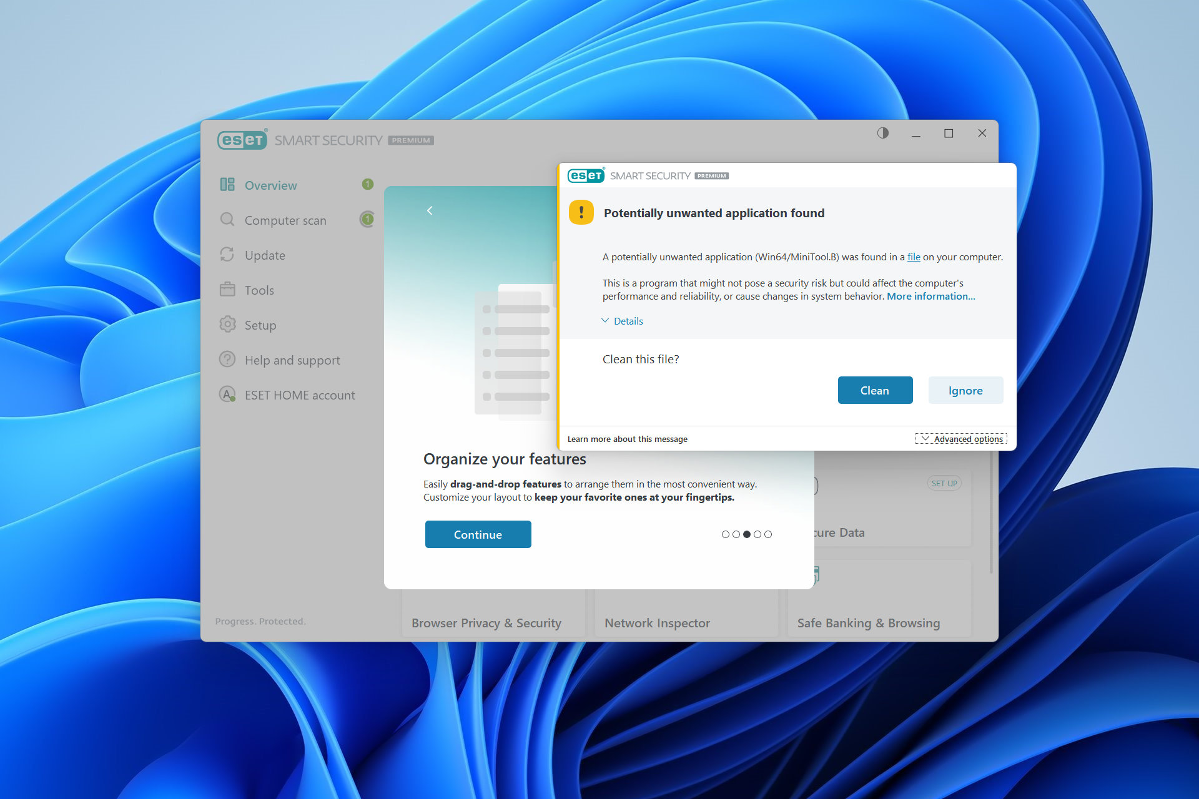Click Clean to remove detected file
This screenshot has height=799, width=1199.
click(874, 390)
